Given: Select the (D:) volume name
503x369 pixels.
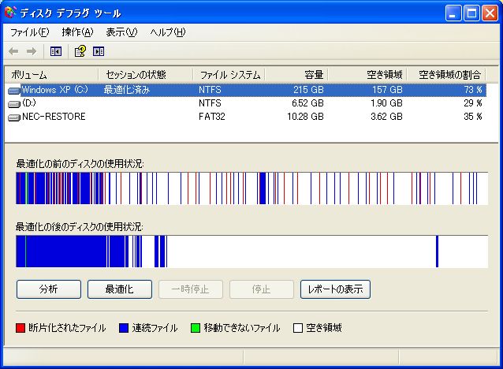Looking at the screenshot, I should (x=29, y=103).
